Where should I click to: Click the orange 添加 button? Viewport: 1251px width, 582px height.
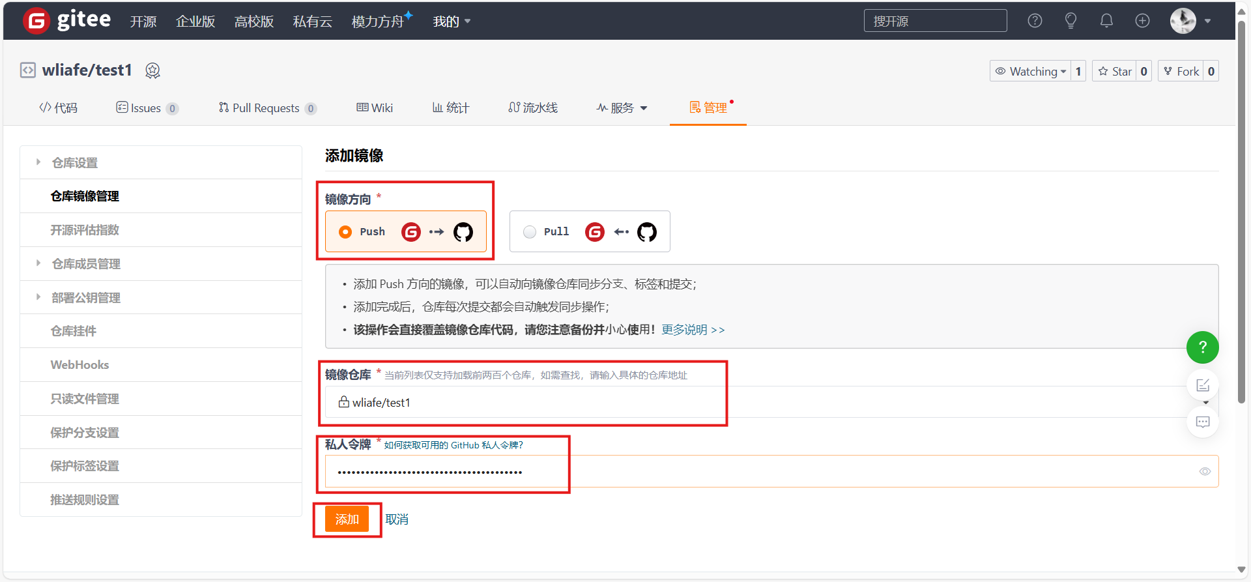[x=347, y=519]
